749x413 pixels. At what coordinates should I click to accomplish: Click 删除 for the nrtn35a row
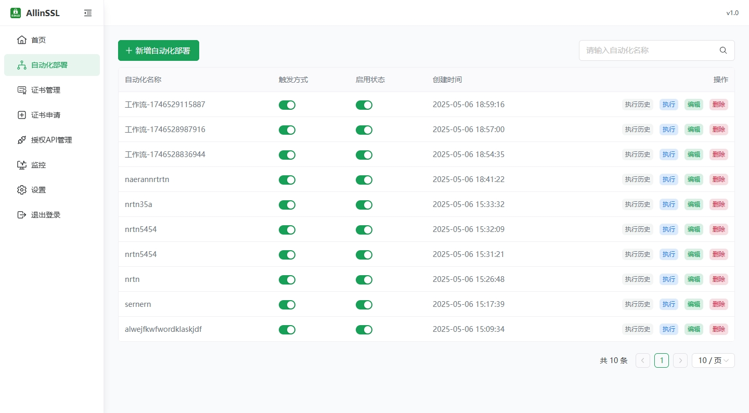(x=718, y=204)
